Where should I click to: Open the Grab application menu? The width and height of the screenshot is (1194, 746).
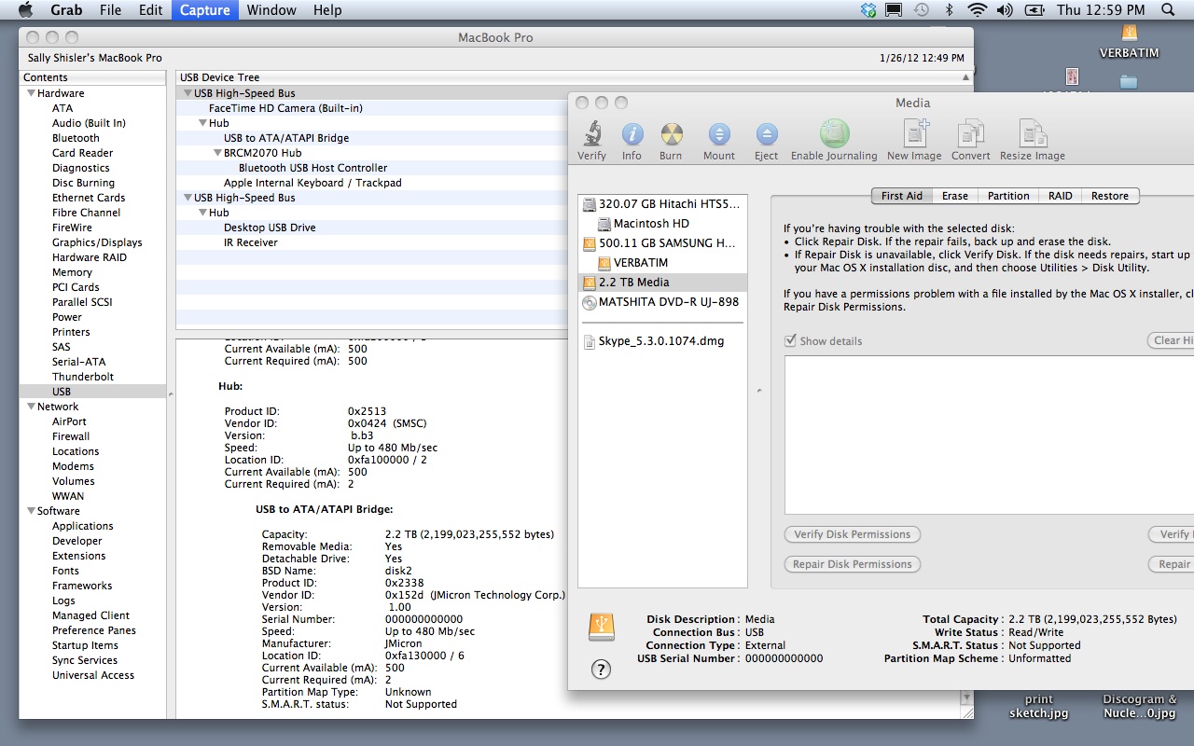click(x=65, y=10)
